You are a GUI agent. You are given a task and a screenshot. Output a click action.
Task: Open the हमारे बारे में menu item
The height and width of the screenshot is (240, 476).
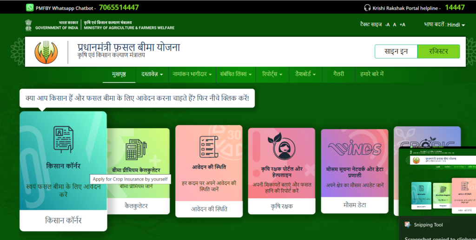point(372,74)
